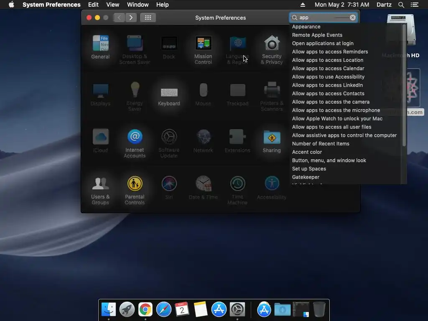The height and width of the screenshot is (321, 428).
Task: Select the Gatekeeper search result
Action: (306, 177)
